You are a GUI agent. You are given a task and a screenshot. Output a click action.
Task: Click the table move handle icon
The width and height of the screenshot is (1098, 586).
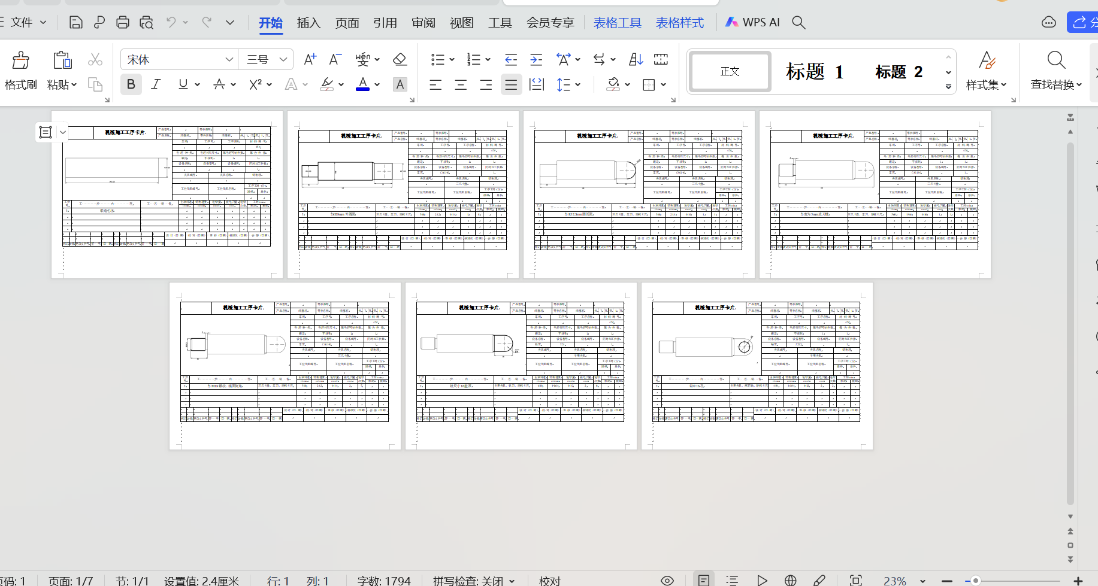[x=46, y=132]
